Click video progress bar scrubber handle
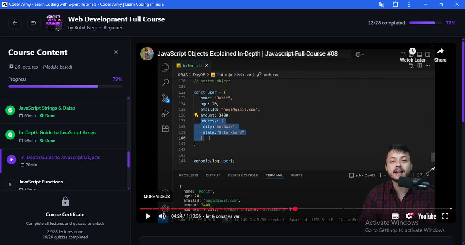 (295, 209)
